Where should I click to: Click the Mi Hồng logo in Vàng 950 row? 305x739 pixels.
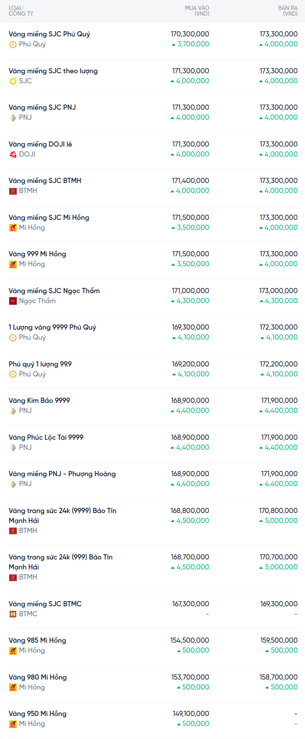point(13,724)
